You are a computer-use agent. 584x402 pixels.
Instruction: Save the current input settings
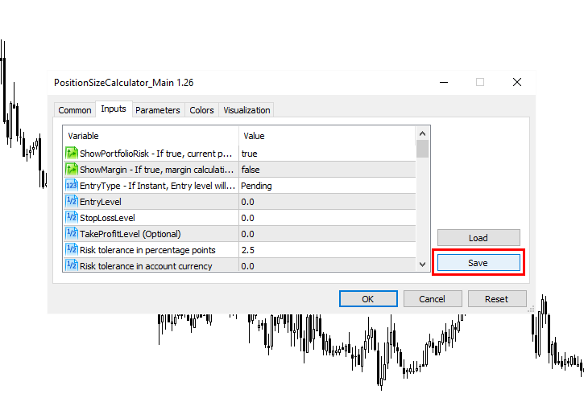[x=478, y=263]
